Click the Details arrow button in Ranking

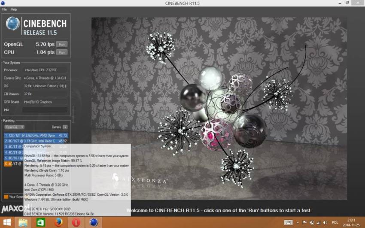click(65, 127)
